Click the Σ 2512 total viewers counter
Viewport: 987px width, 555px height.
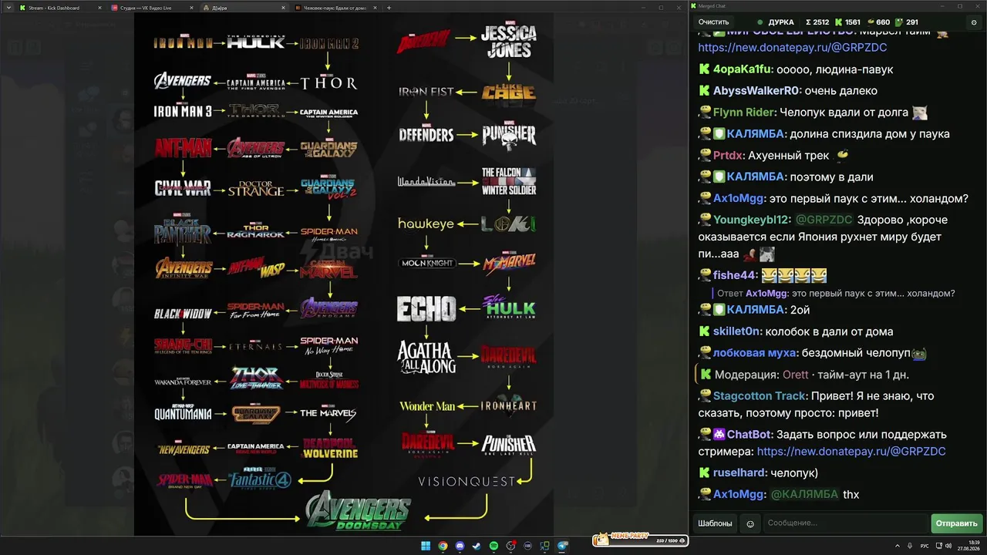[x=817, y=22]
